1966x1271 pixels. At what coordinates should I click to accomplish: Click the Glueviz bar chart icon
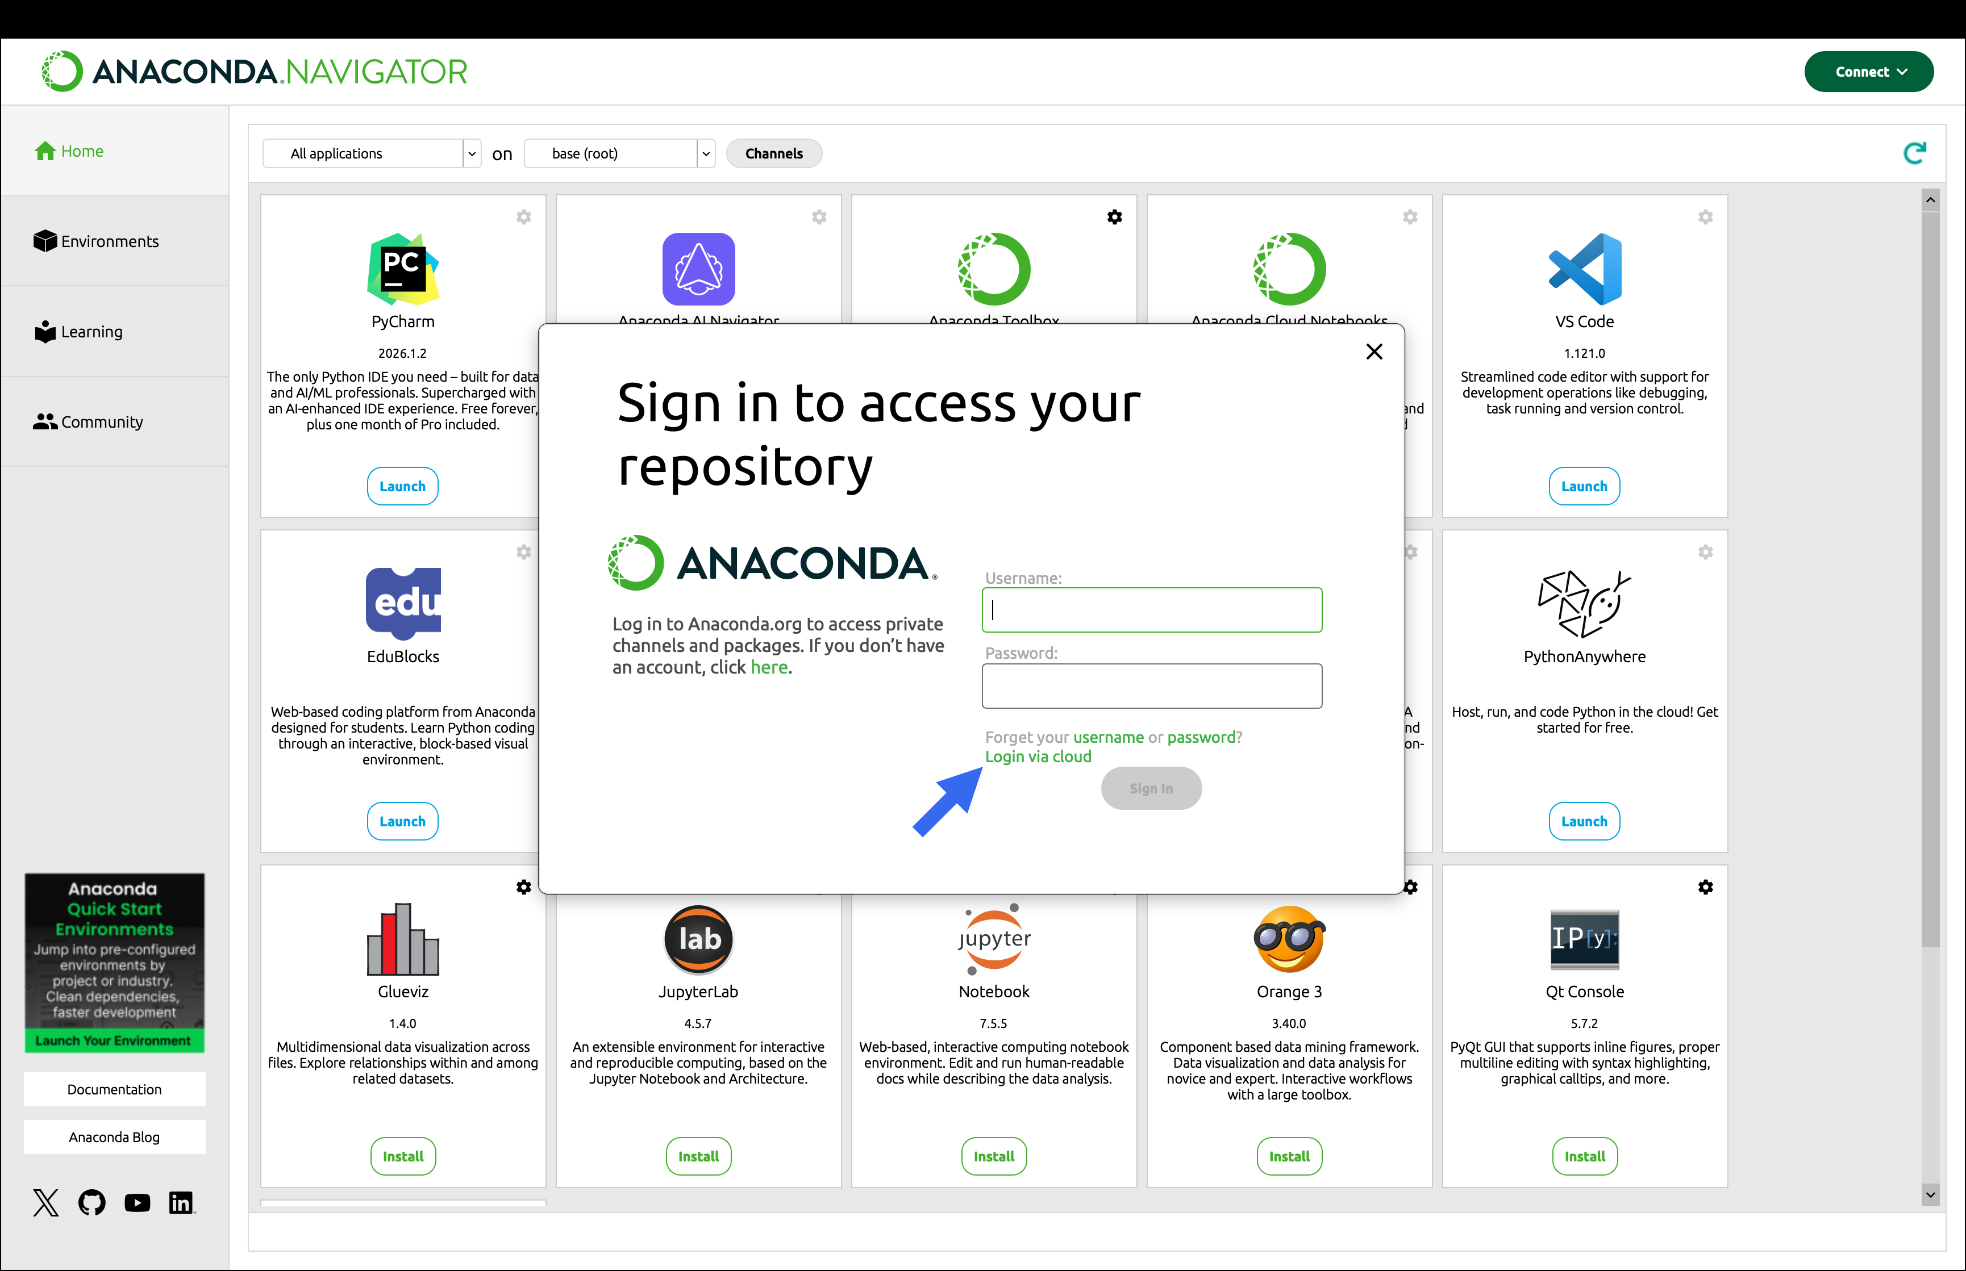tap(403, 939)
